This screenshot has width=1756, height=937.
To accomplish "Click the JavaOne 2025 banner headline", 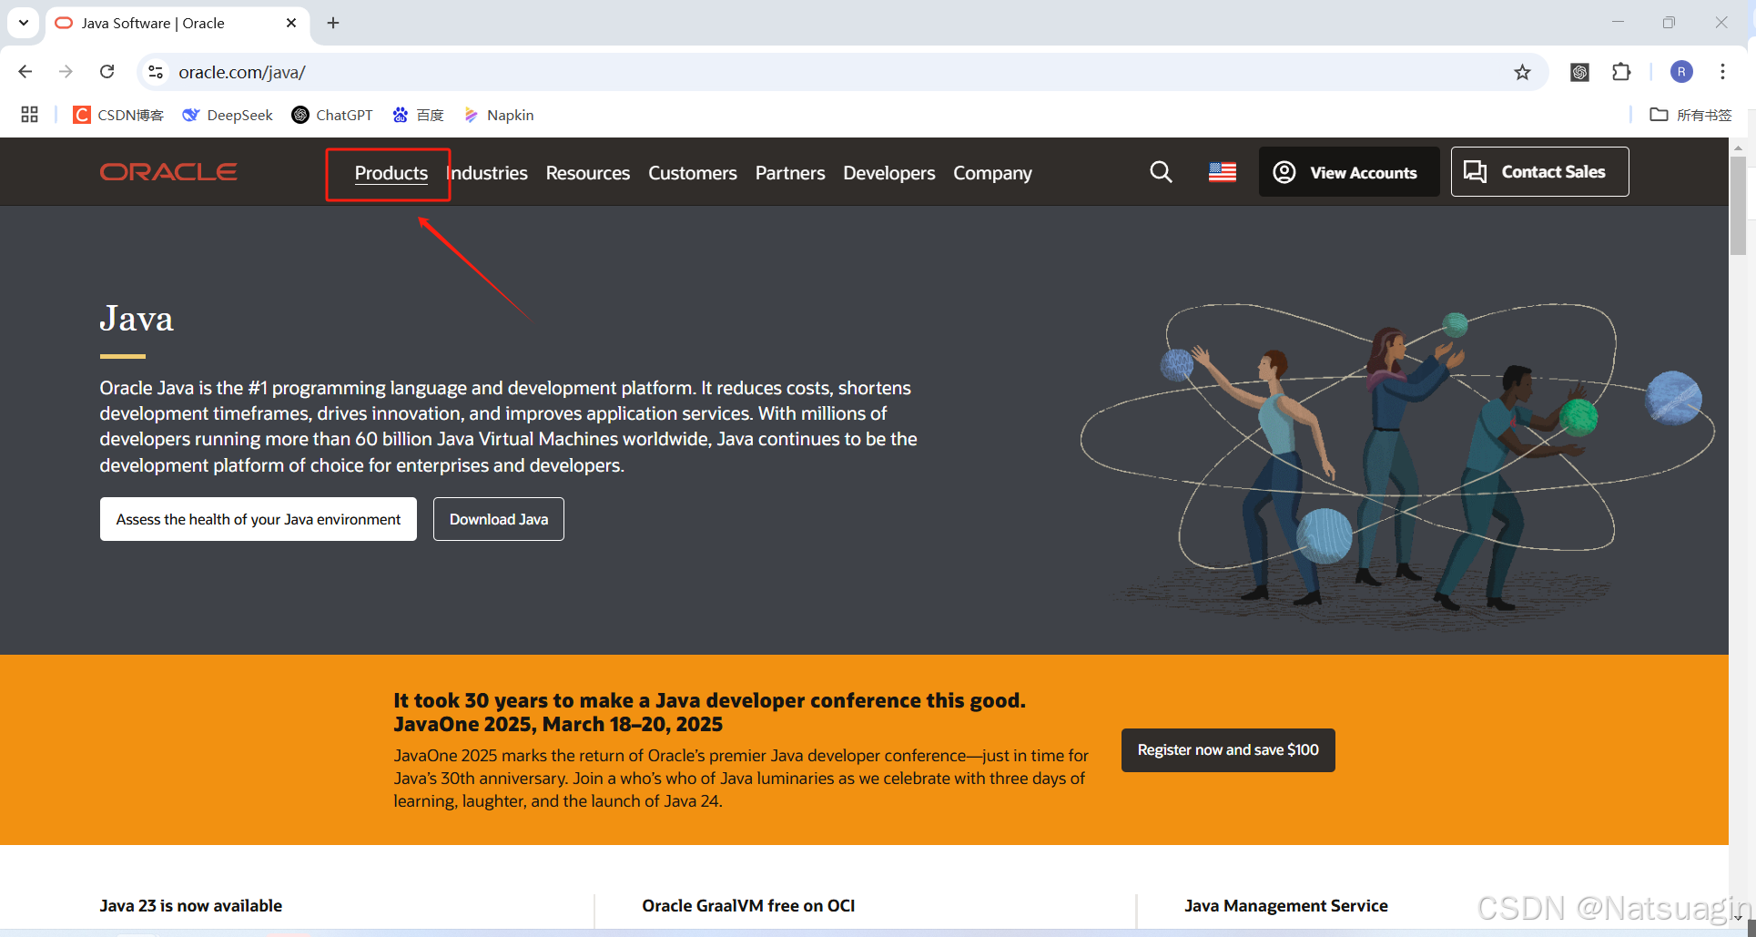I will (709, 712).
